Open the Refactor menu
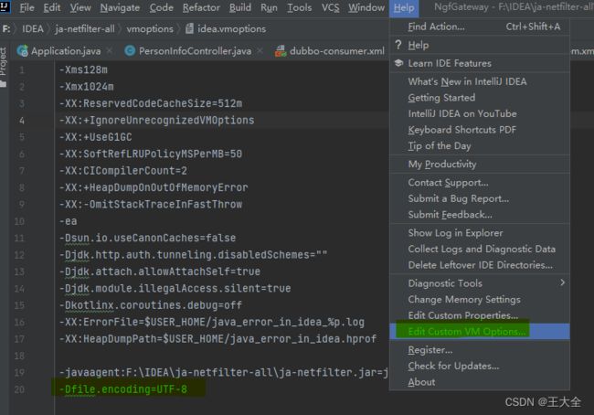This screenshot has height=415, width=594. 201,7
